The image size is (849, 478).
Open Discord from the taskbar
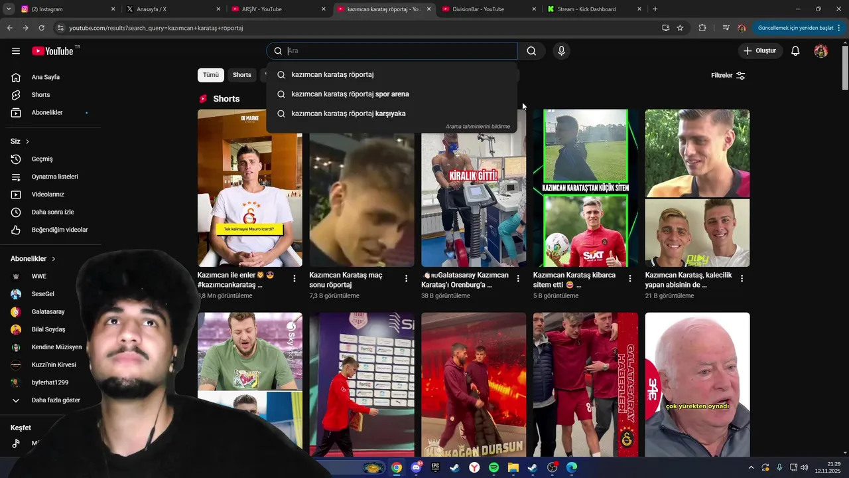point(416,467)
